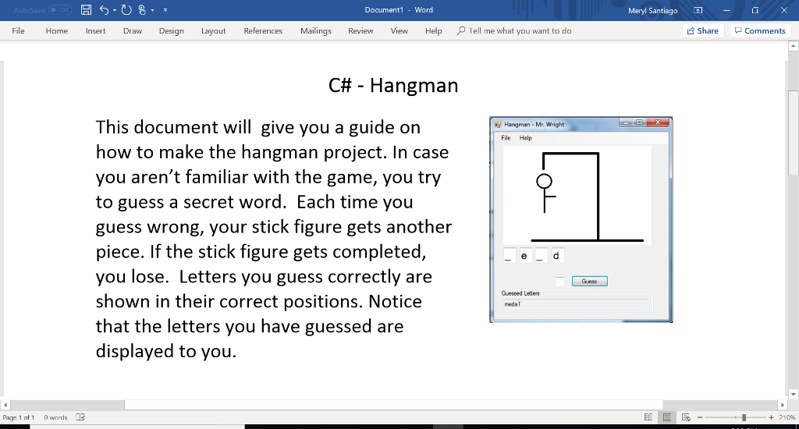This screenshot has width=799, height=429.
Task: Click the zoom slider handle
Action: (x=744, y=417)
